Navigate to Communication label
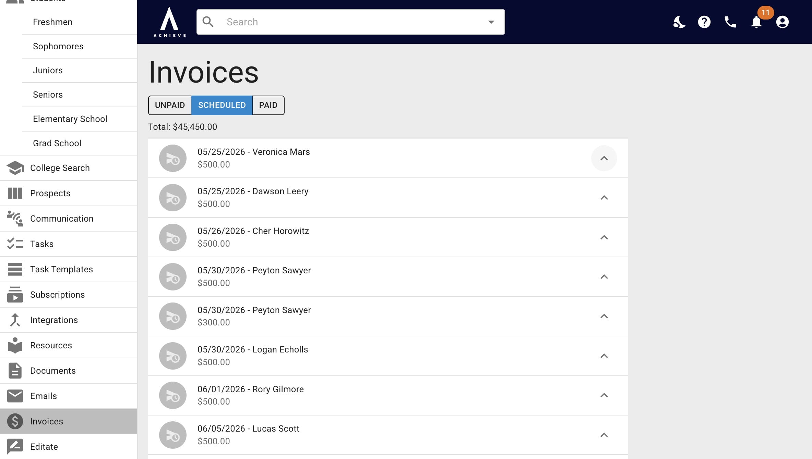 62,219
